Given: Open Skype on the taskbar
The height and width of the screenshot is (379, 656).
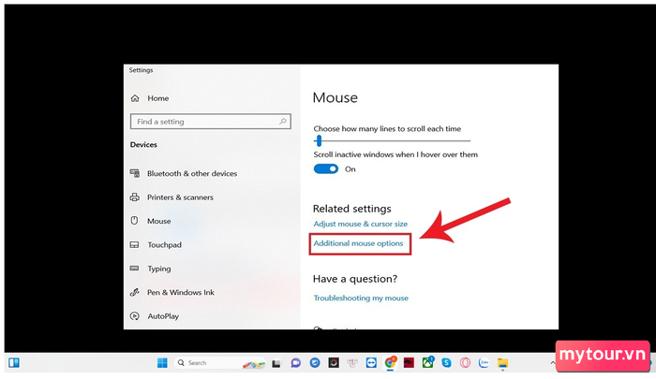Looking at the screenshot, I should (446, 363).
